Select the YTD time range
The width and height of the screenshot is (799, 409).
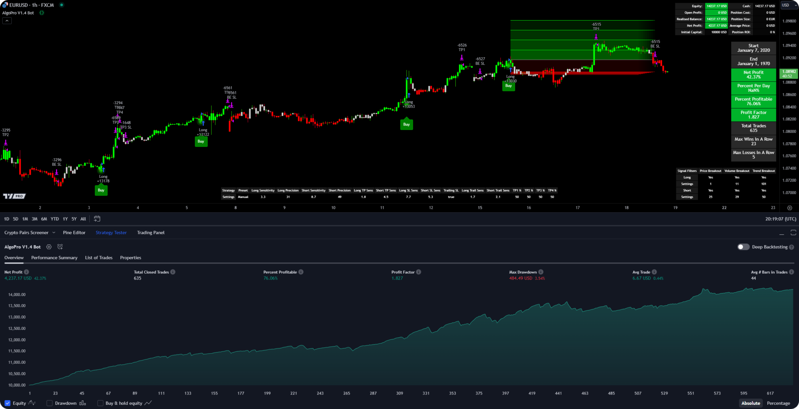pyautogui.click(x=55, y=219)
